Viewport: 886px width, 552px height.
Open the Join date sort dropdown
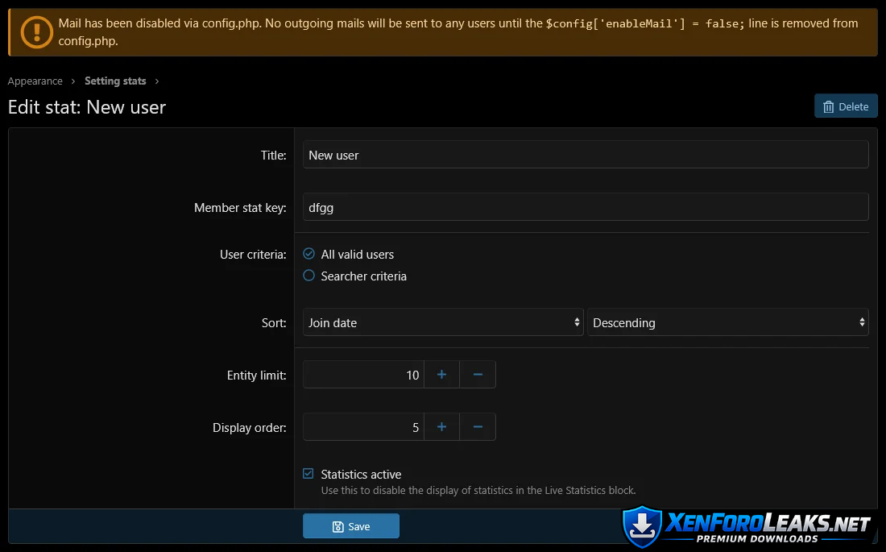443,322
